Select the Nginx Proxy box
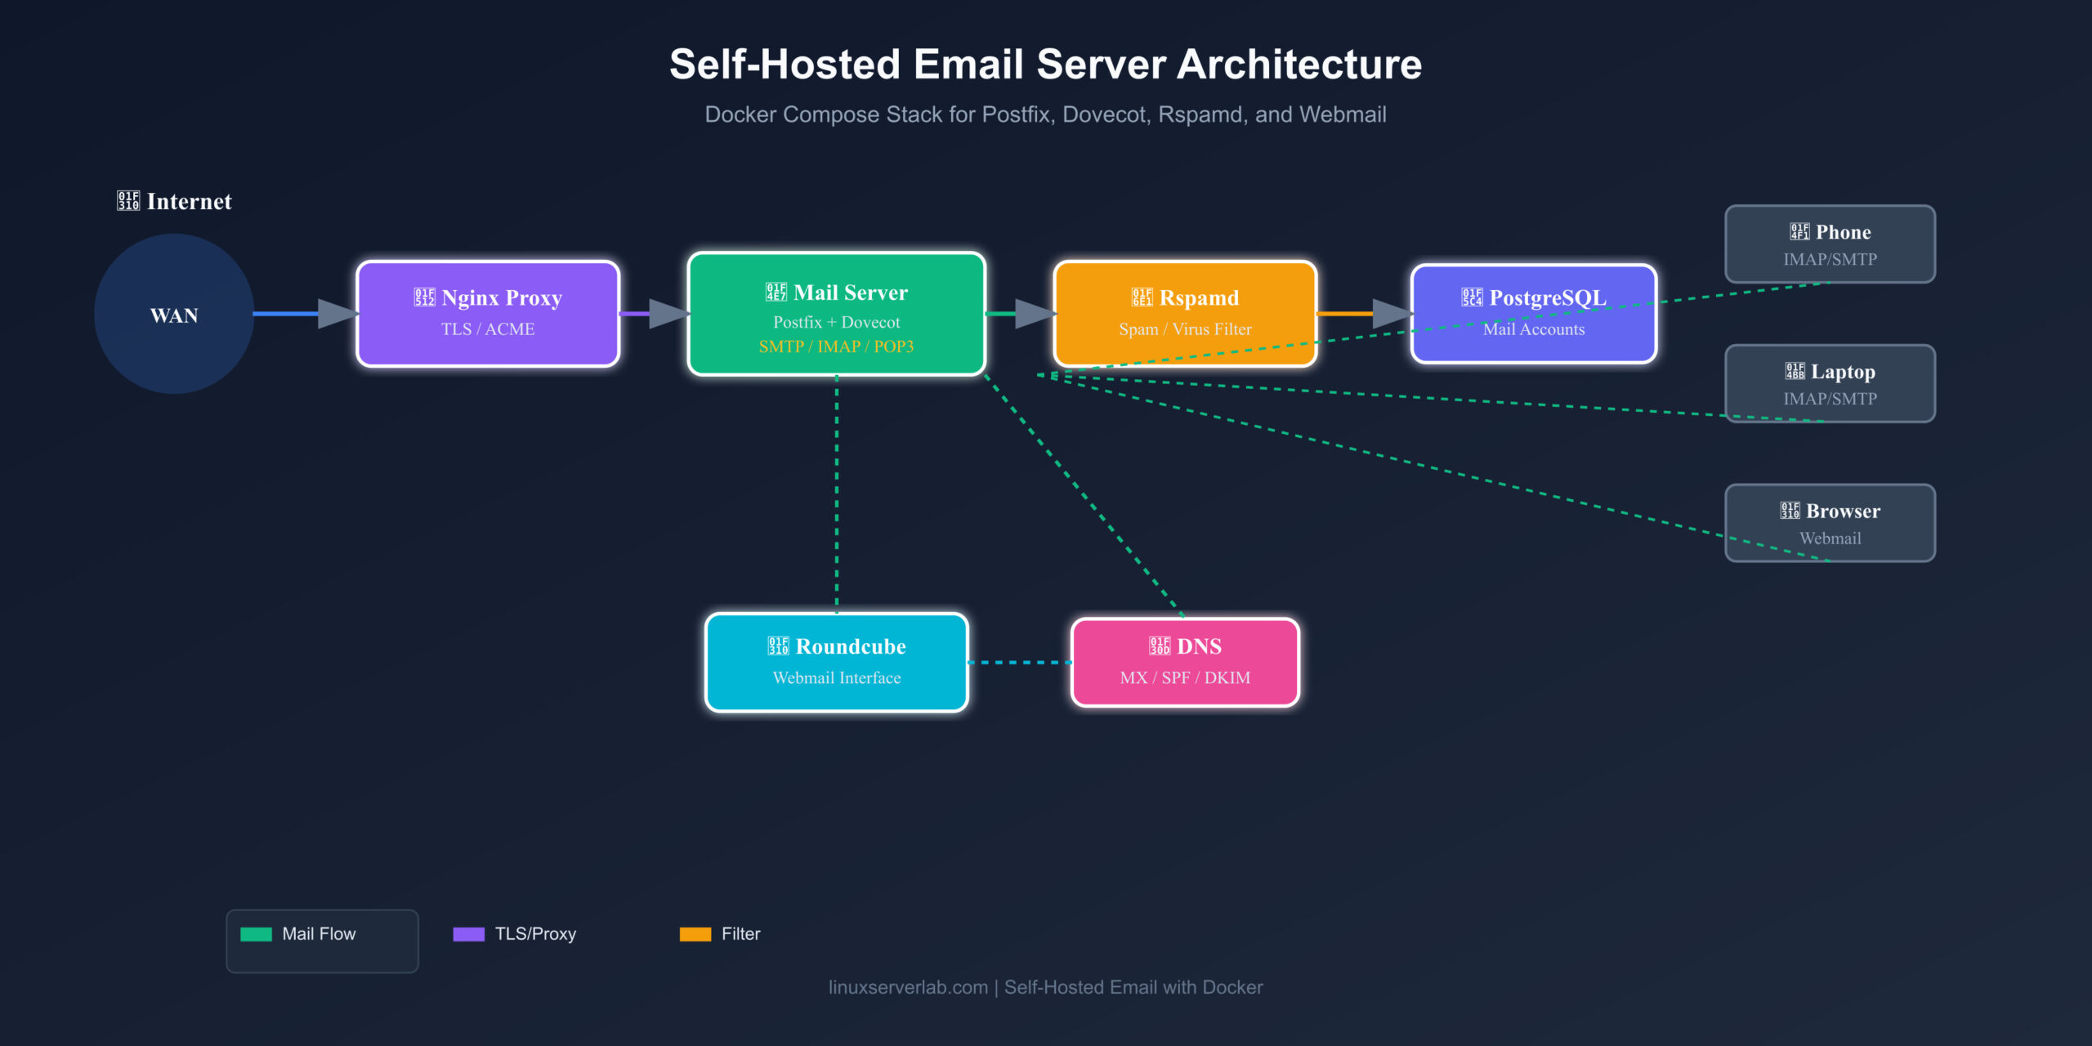 tap(488, 314)
